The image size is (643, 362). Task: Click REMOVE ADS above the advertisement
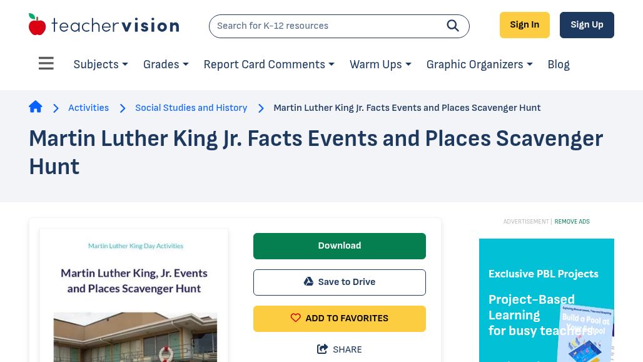(572, 221)
